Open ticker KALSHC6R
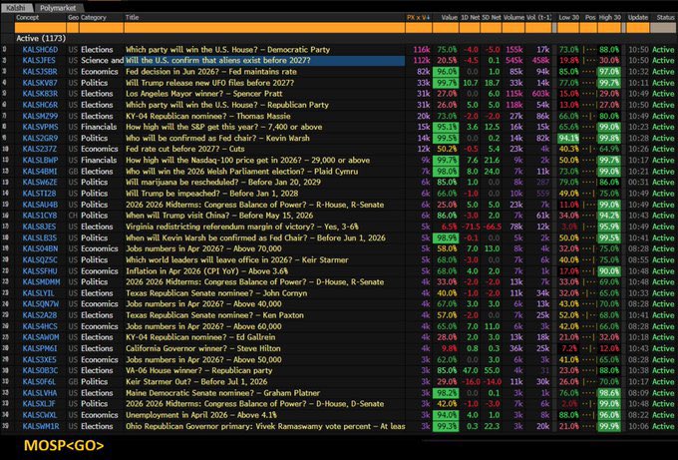 [39, 105]
